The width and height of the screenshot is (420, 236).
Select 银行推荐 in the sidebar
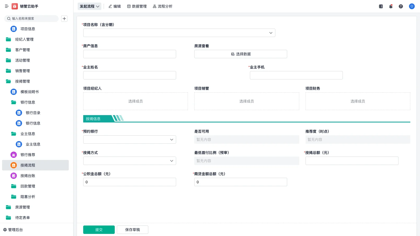coord(28,155)
